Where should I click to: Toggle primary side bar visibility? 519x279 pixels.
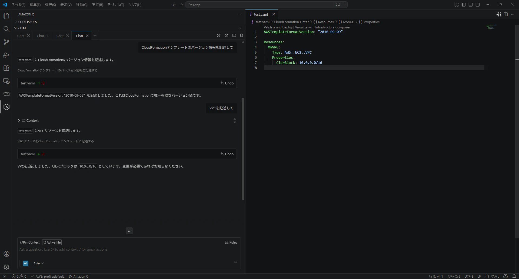coord(464,5)
